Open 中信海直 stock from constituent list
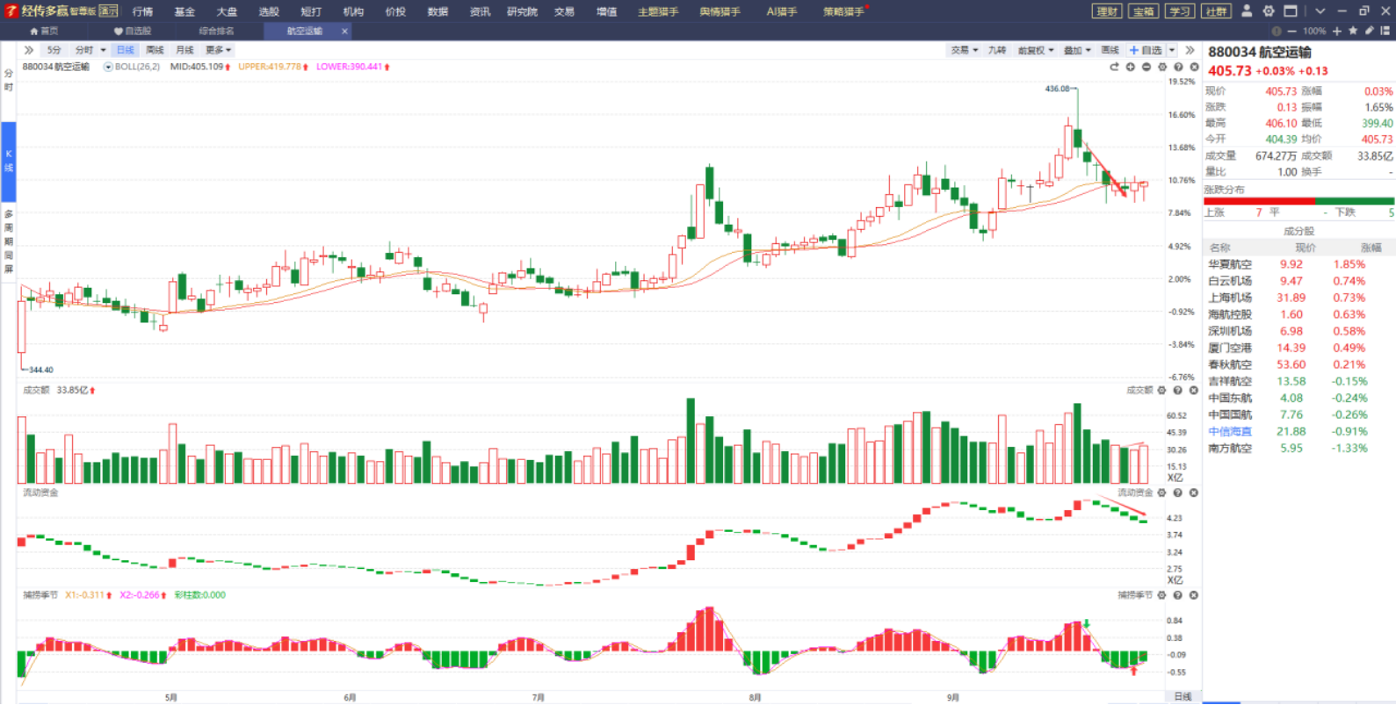1396x705 pixels. tap(1229, 432)
